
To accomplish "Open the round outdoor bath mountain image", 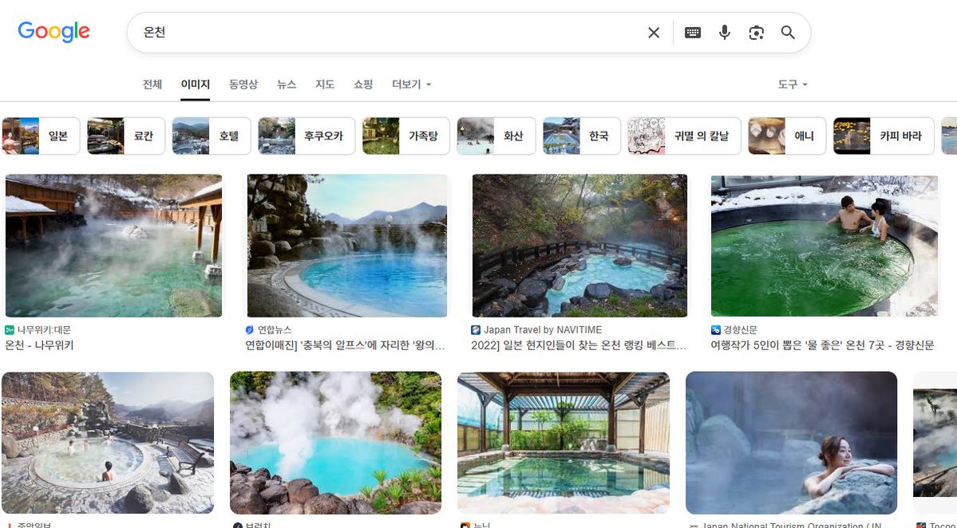I will [x=108, y=443].
